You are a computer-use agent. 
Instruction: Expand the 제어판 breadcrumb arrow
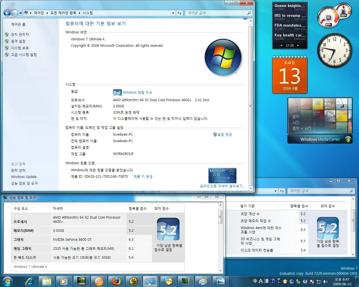[47, 13]
